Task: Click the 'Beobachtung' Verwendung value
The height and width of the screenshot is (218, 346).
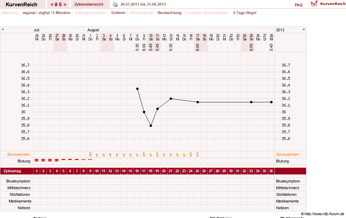Action: tap(169, 13)
